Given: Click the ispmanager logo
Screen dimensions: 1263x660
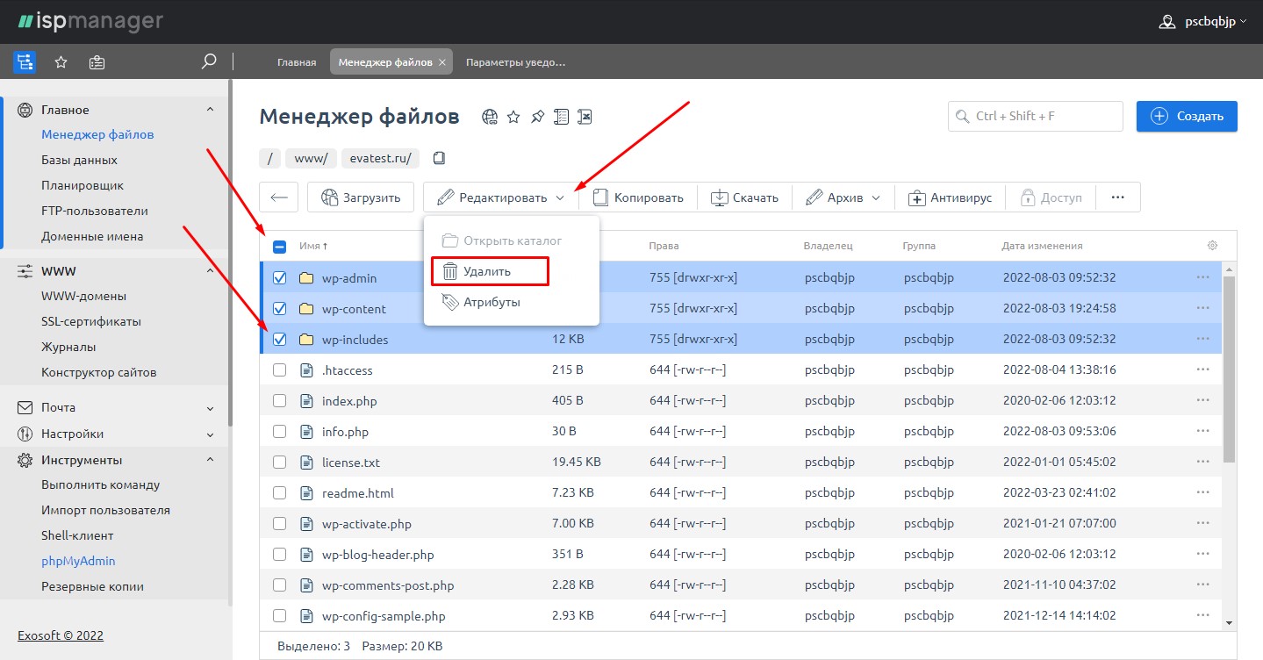Looking at the screenshot, I should click(90, 21).
